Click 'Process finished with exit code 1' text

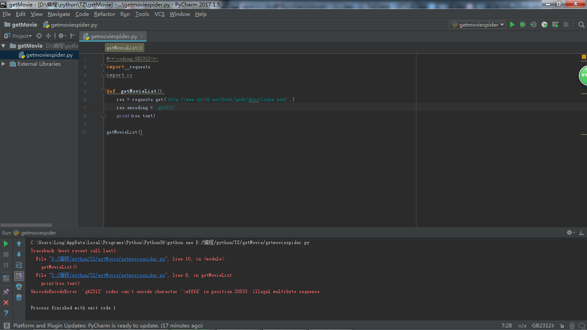[x=73, y=308]
